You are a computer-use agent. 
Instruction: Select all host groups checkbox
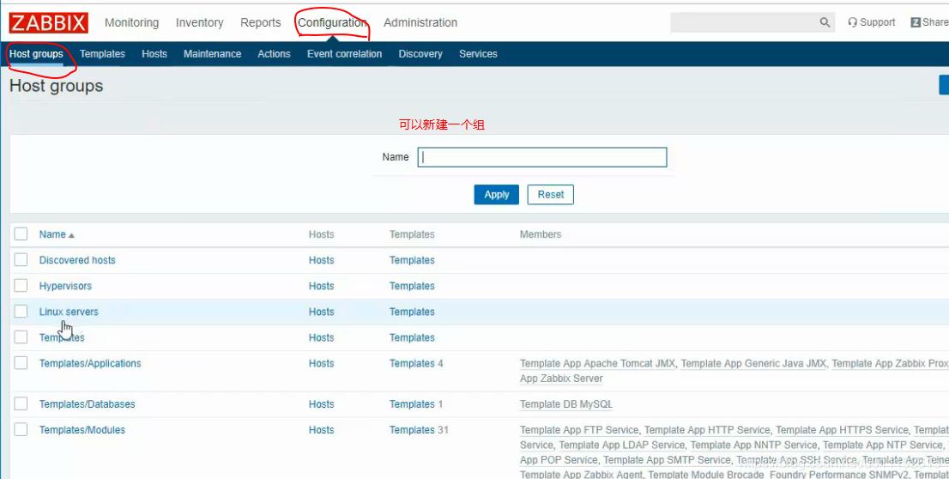(21, 233)
